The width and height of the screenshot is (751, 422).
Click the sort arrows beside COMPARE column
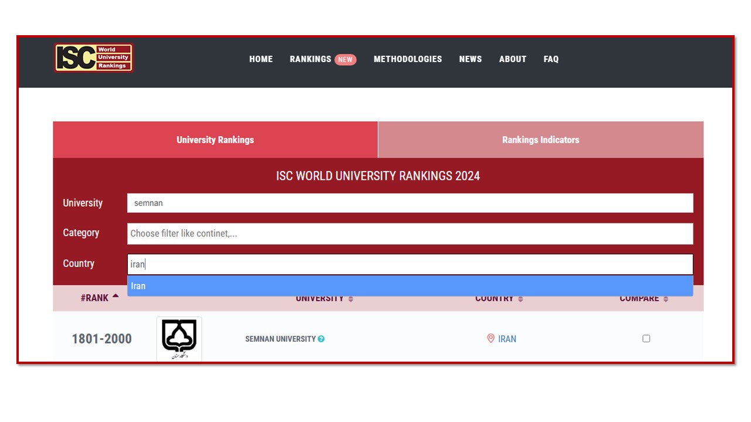tap(665, 299)
